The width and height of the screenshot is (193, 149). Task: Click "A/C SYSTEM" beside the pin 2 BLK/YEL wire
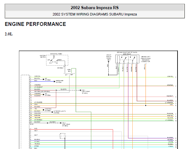(48, 79)
